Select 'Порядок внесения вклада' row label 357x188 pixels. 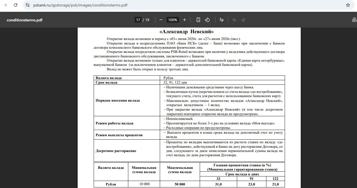tap(118, 100)
